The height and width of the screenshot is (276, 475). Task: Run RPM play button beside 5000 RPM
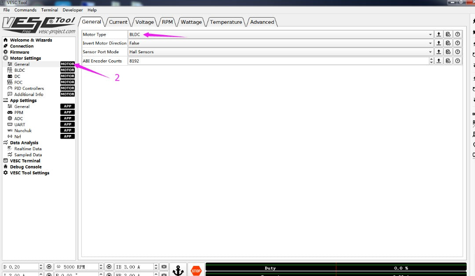pyautogui.click(x=109, y=267)
